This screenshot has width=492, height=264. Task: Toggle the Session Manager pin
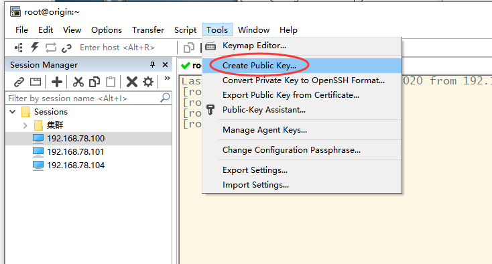(x=153, y=64)
